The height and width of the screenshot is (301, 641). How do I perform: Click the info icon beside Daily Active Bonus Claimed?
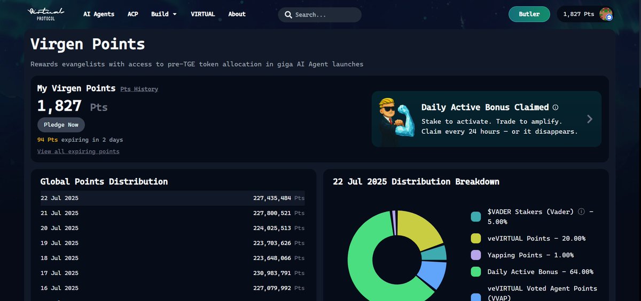point(556,107)
